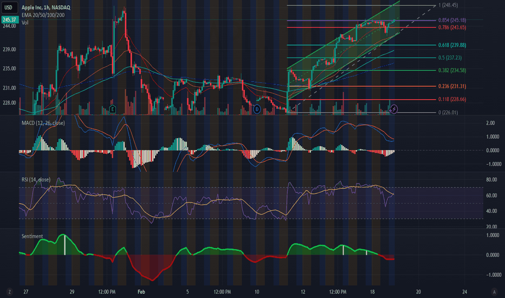Click RSI scale value 40.00
This screenshot has height=298, width=505.
pos(491,211)
